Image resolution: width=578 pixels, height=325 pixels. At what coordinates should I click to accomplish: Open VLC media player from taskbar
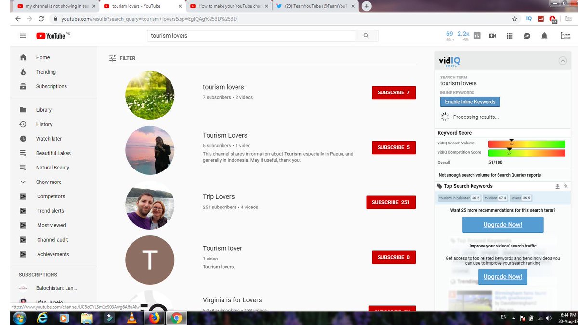click(131, 318)
